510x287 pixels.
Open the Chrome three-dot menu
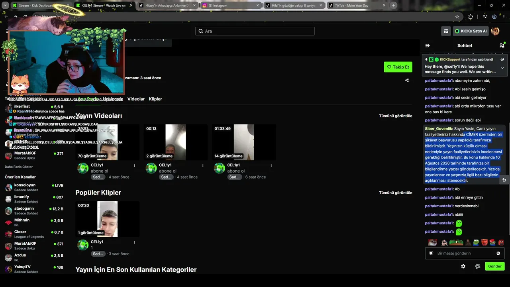tap(504, 17)
